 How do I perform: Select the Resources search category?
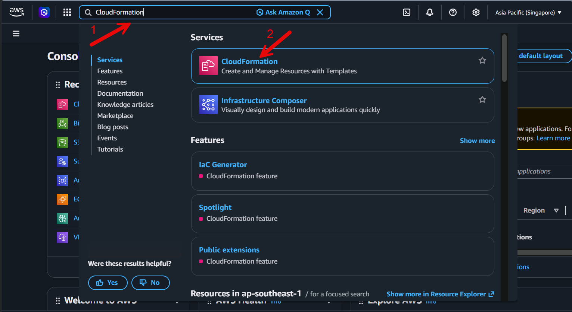(112, 82)
